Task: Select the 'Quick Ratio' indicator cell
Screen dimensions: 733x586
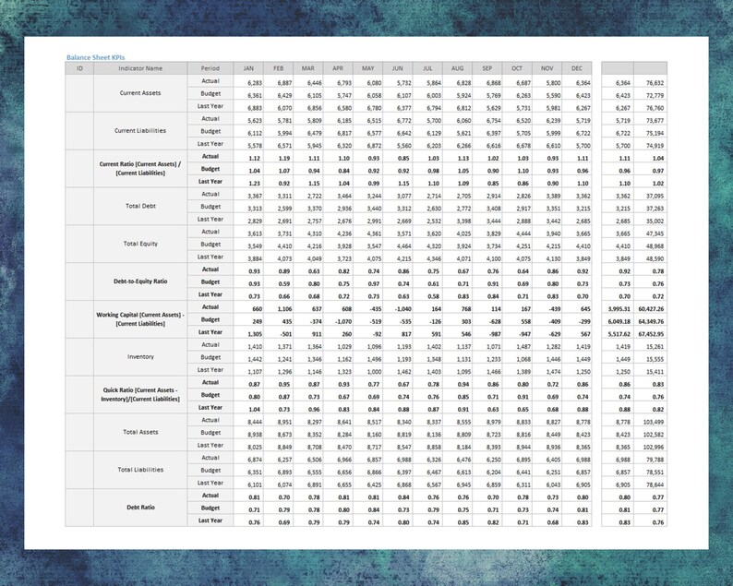Action: pos(140,394)
